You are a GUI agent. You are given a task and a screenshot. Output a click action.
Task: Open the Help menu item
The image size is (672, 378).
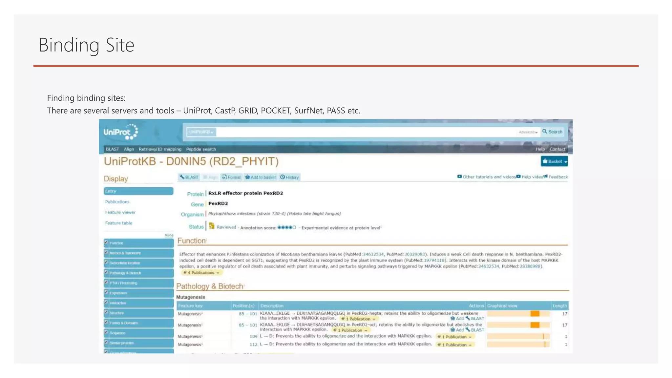click(540, 149)
